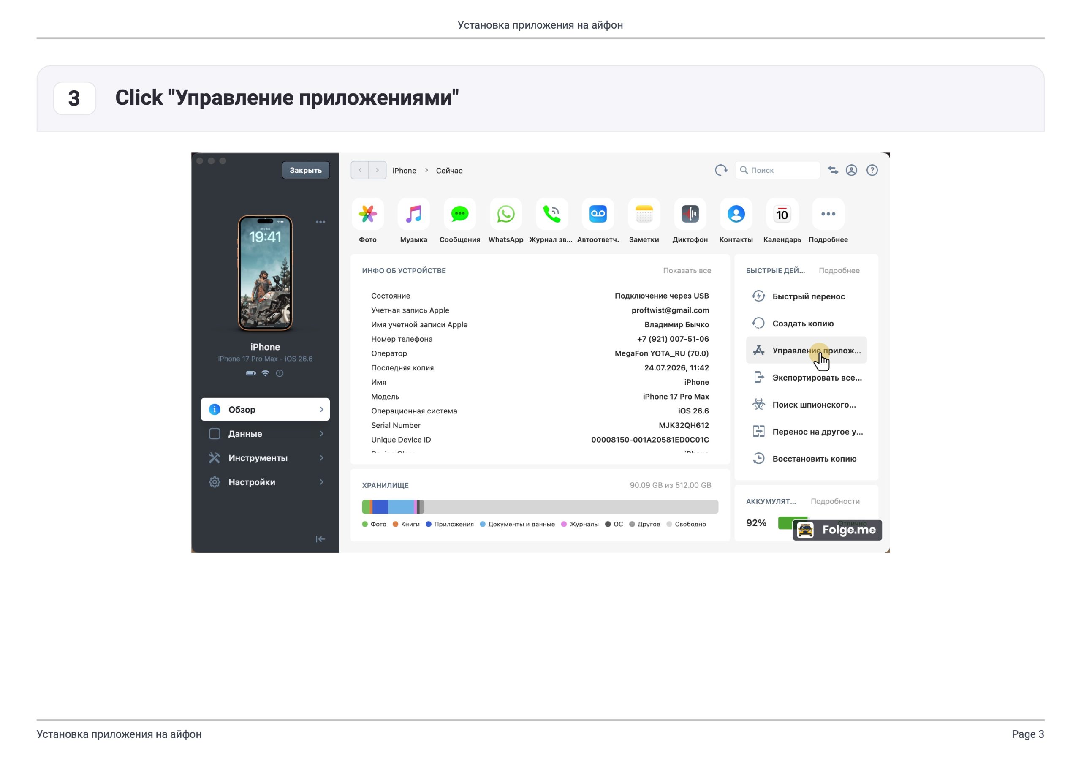Image resolution: width=1081 pixels, height=764 pixels.
Task: Select Настройки in the sidebar
Action: [x=265, y=482]
